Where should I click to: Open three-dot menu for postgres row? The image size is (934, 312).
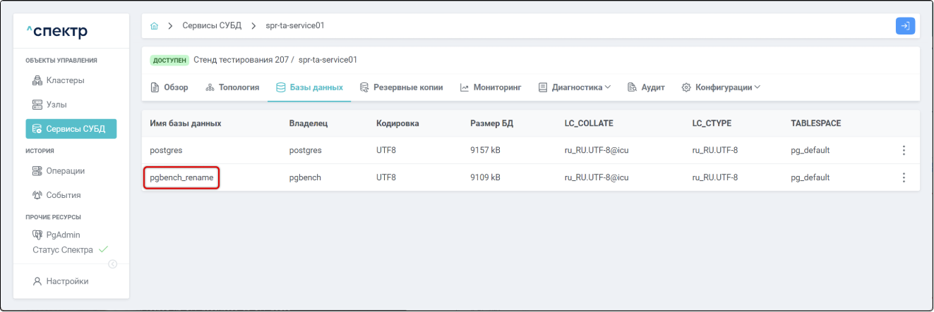pos(904,150)
